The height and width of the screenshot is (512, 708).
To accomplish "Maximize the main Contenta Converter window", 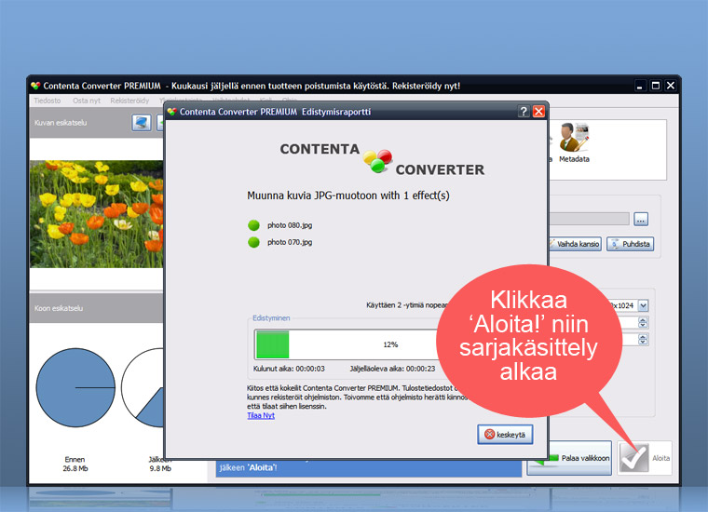I will coord(655,86).
